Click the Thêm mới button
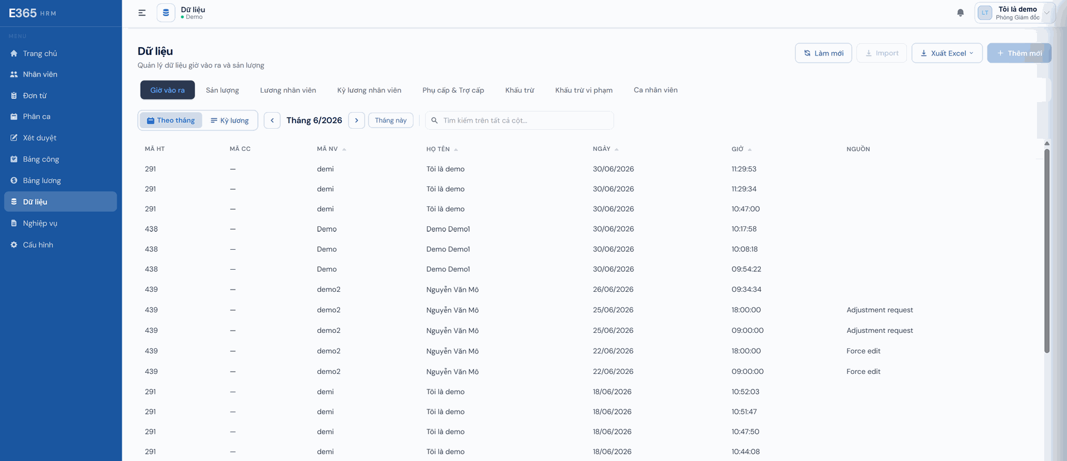Viewport: 1067px width, 461px height. 1019,53
